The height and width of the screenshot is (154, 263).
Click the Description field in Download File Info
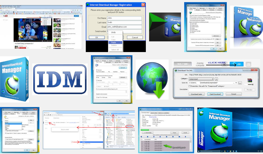215,90
